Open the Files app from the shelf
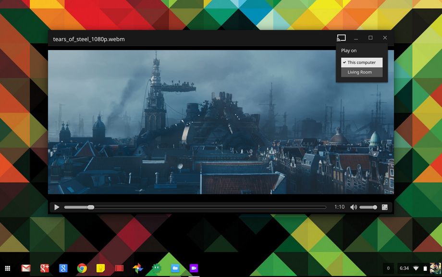 175,268
